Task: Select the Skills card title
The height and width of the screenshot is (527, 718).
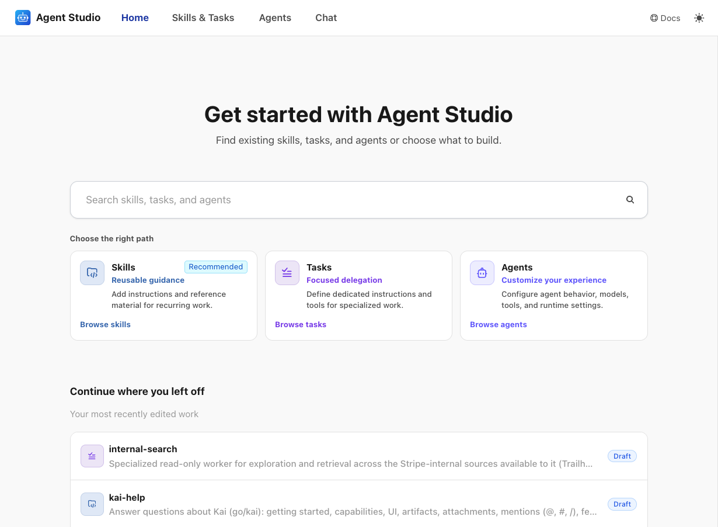Action: point(123,267)
